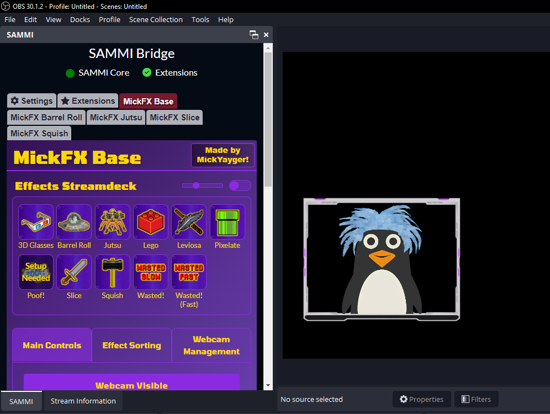Open the Effect Sorting section tab
Screen dimensions: 550x414
[x=131, y=346]
